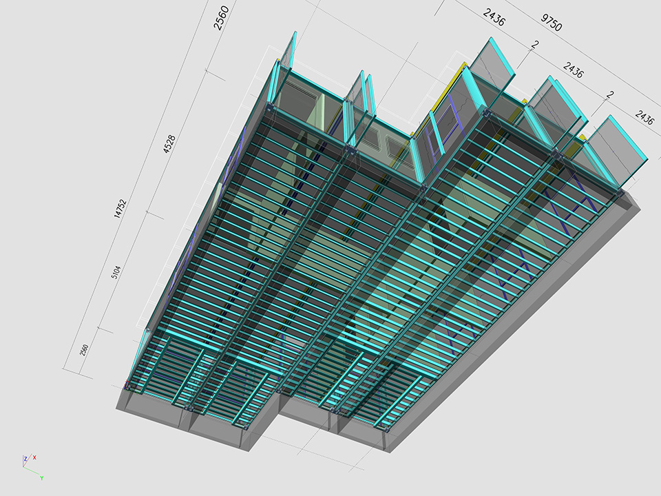The image size is (661, 496).
Task: Click the green Y axis label
Action: tap(41, 477)
